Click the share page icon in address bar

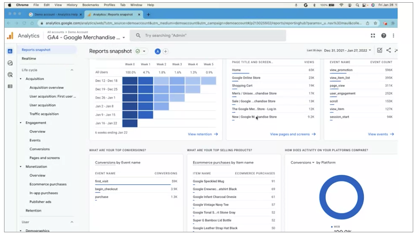tap(368, 23)
